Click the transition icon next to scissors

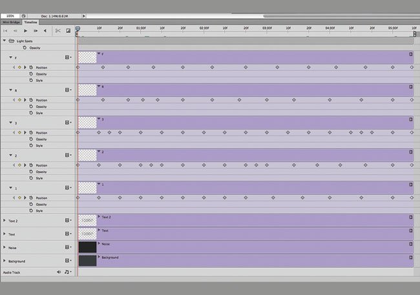(x=68, y=30)
